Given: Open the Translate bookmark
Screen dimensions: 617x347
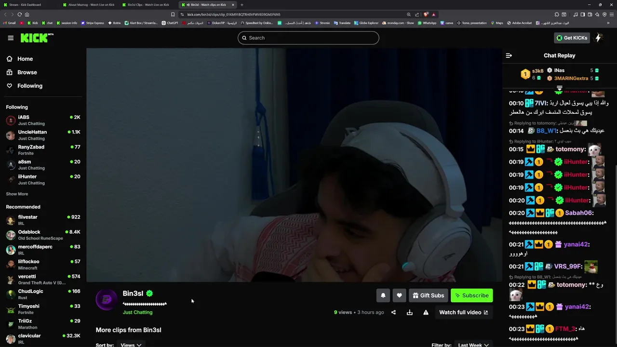Looking at the screenshot, I should 342,23.
